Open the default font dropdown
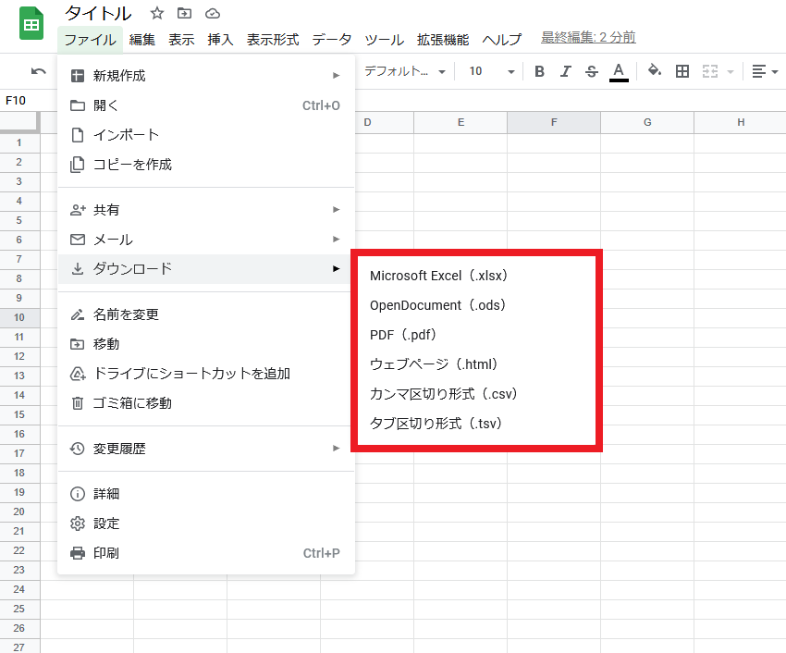The height and width of the screenshot is (653, 786). pos(405,71)
